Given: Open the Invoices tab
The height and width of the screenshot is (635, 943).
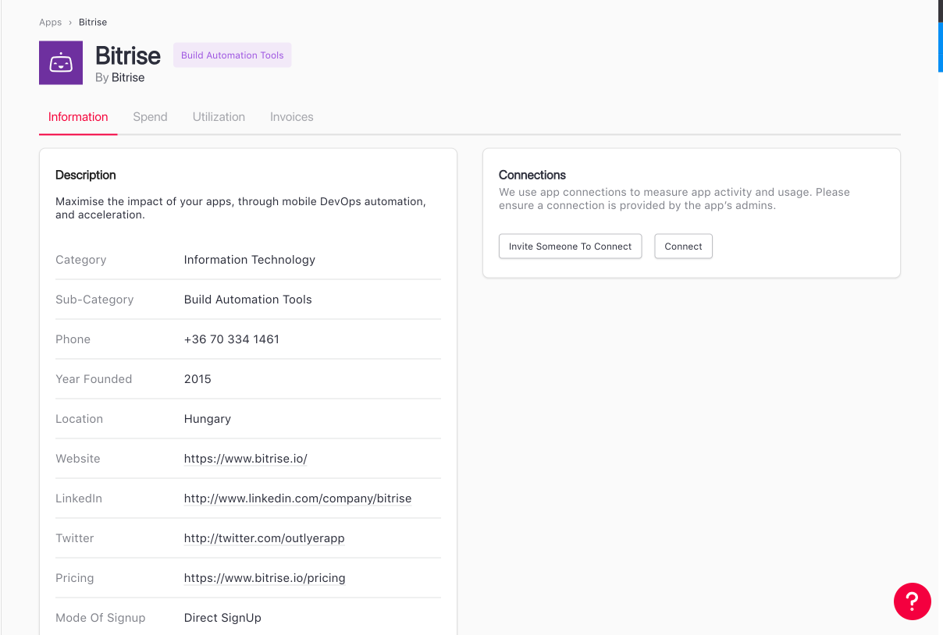Looking at the screenshot, I should [x=292, y=117].
